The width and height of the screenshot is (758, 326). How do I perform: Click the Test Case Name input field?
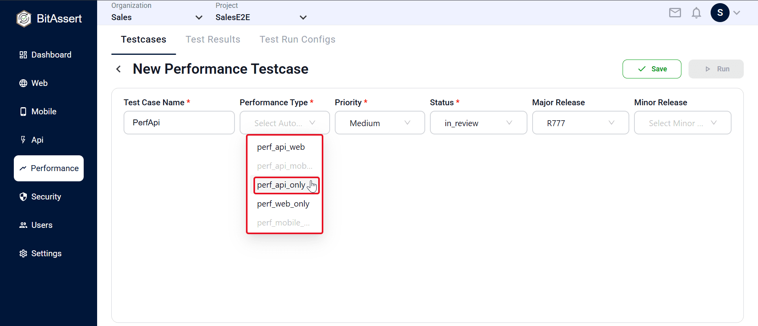click(x=179, y=123)
